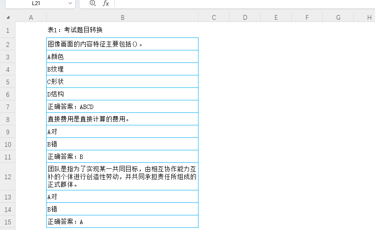375x230 pixels.
Task: Select row 13 header
Action: [8, 197]
